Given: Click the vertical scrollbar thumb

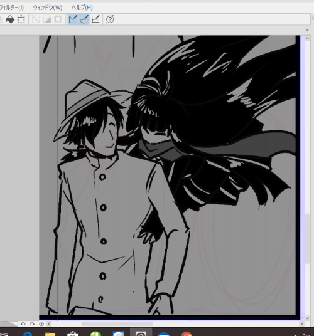Looking at the screenshot, I should coord(307,239).
